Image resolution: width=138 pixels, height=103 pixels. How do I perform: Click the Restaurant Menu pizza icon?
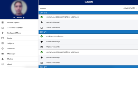2,33
